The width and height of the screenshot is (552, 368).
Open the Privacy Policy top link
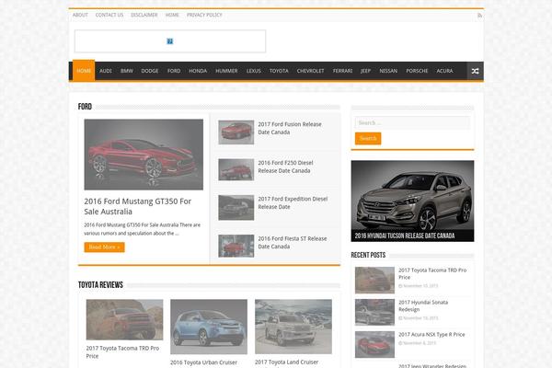[x=204, y=15]
